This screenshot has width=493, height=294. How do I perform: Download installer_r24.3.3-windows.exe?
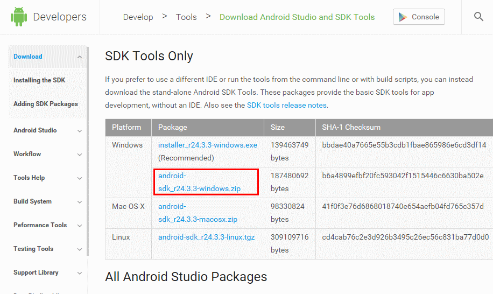(207, 145)
